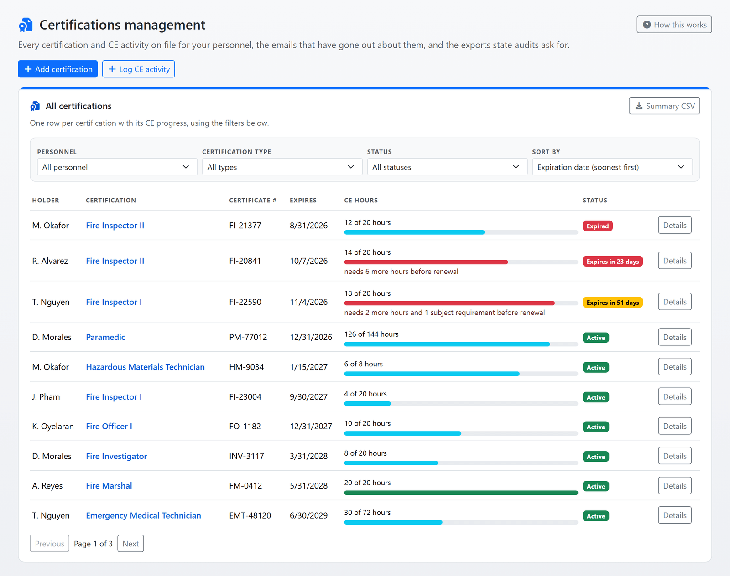Open the Fire Marshal certification link
Viewport: 730px width, 576px height.
tap(109, 486)
